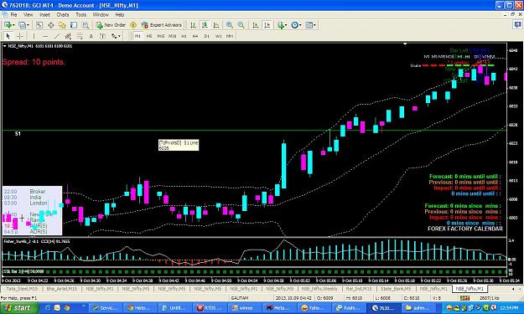Switch chart to bar chart style

[193, 25]
